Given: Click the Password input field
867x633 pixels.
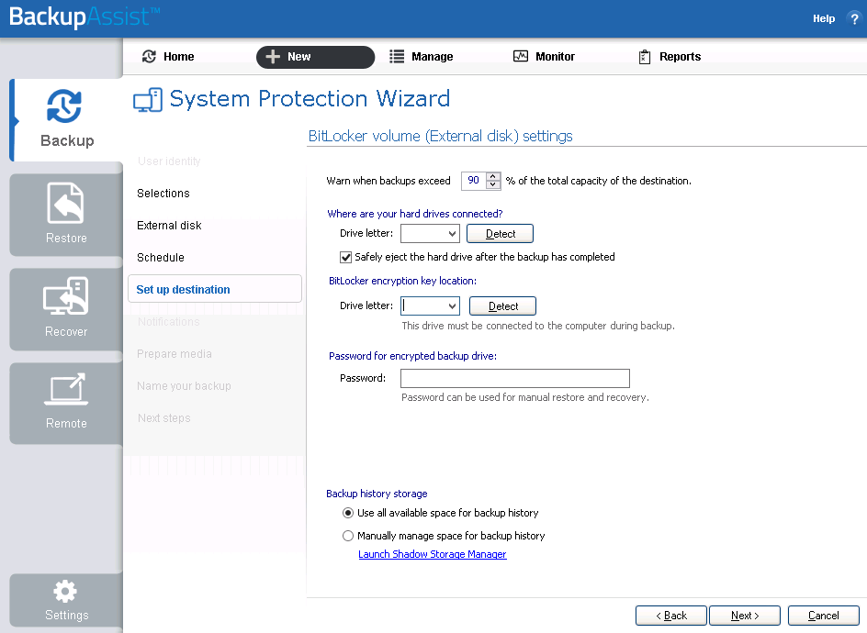Looking at the screenshot, I should point(515,378).
